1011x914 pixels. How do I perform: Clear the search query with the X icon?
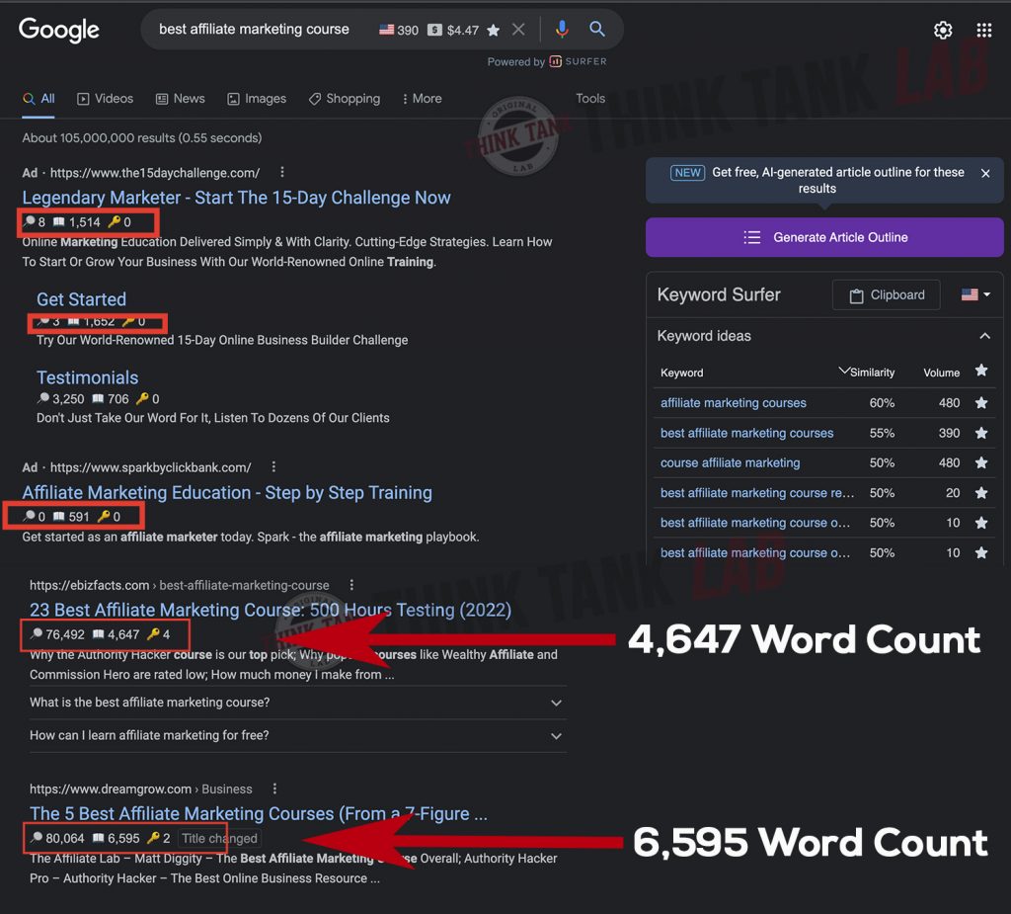(x=518, y=30)
